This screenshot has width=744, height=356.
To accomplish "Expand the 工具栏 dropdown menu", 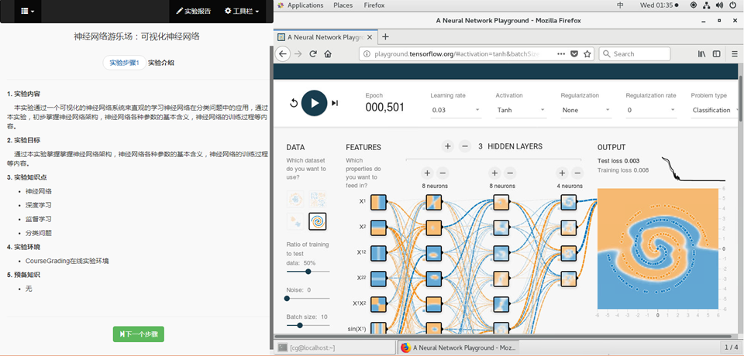I will pyautogui.click(x=242, y=11).
